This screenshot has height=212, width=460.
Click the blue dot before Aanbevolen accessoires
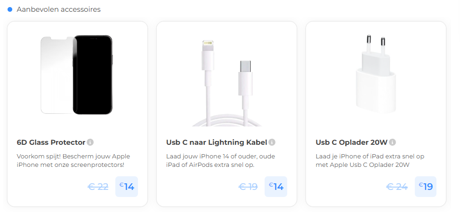[10, 9]
